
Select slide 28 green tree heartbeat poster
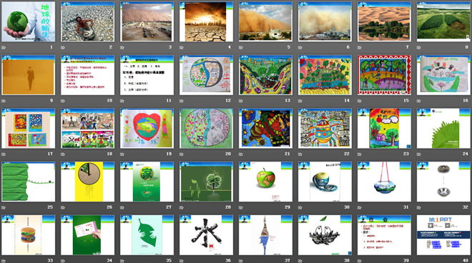click(x=206, y=182)
